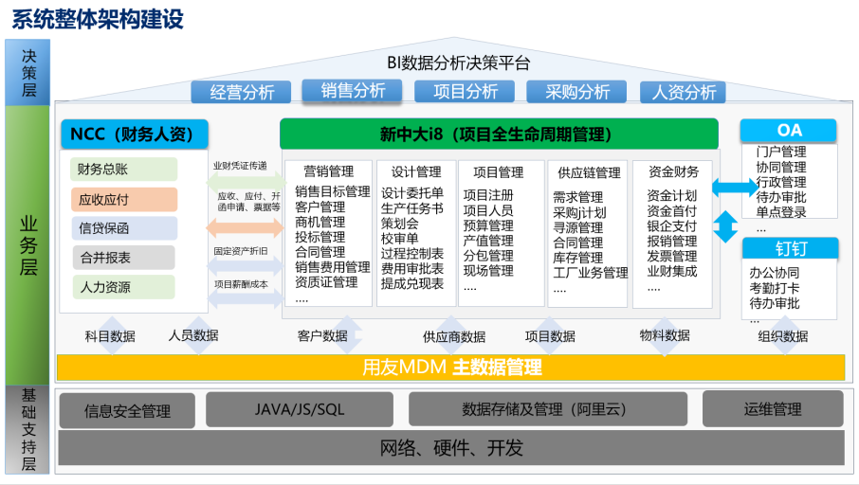
Task: Open the 销售分析 tab
Action: pyautogui.click(x=353, y=91)
